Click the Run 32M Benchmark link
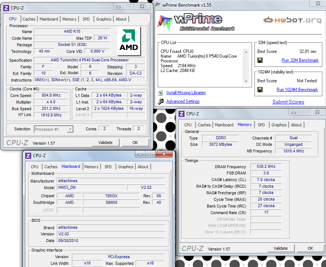This screenshot has height=267, width=326. pos(300,60)
